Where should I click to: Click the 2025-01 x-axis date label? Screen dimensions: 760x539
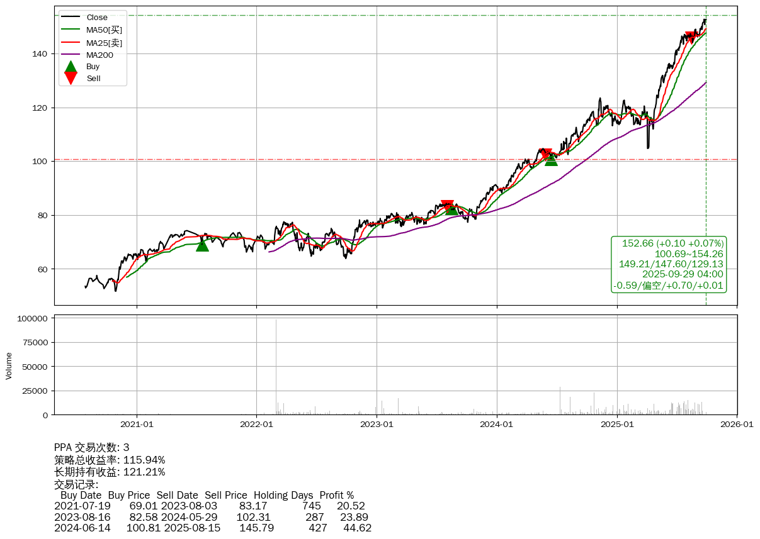(617, 425)
